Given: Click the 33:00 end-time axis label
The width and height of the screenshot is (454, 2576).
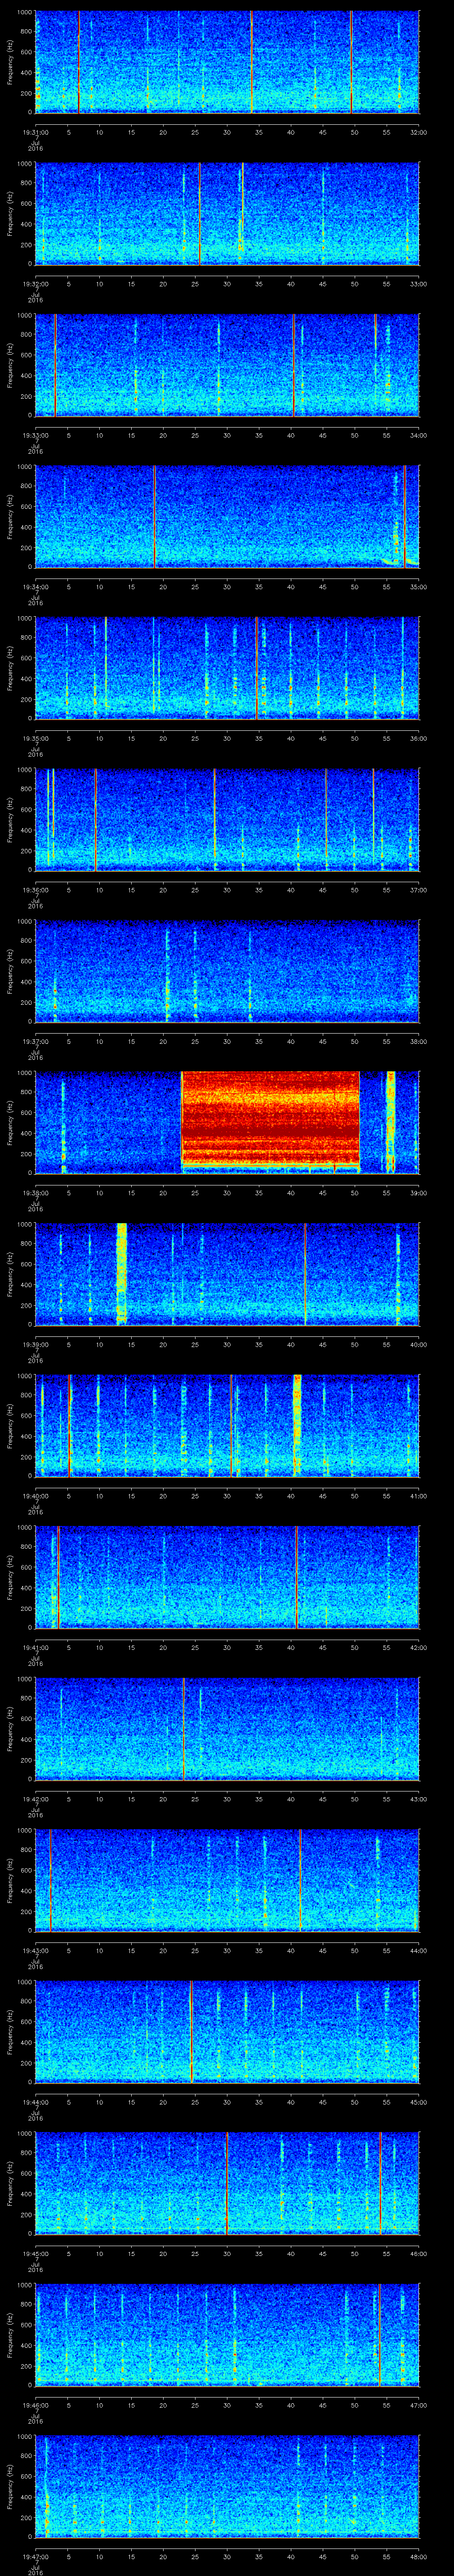Looking at the screenshot, I should click(x=418, y=284).
